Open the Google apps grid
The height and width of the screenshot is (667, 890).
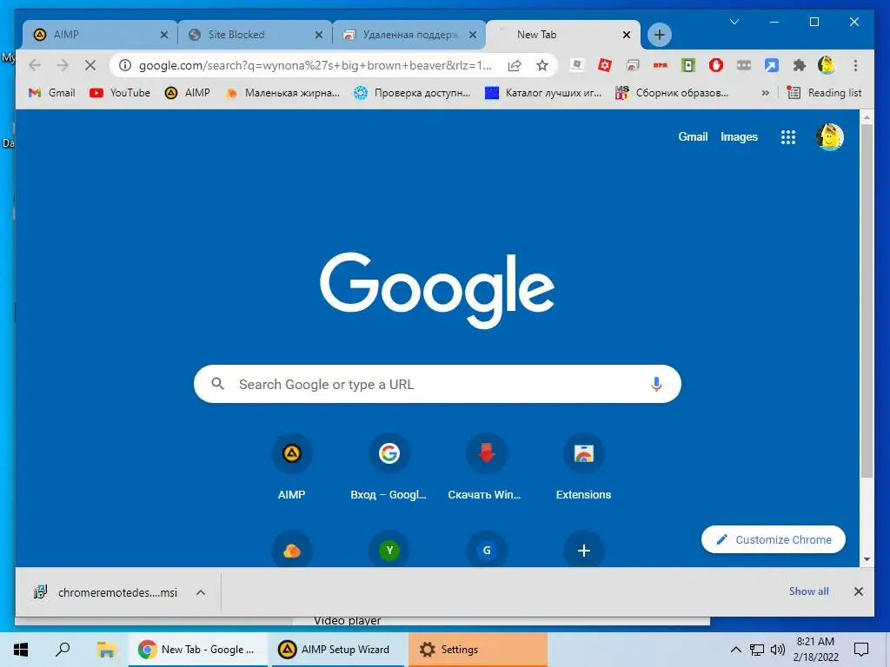click(x=787, y=136)
